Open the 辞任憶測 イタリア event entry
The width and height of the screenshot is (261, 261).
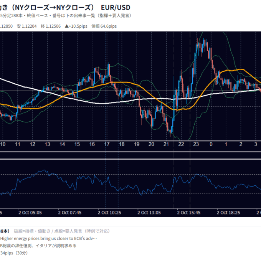point(38,246)
